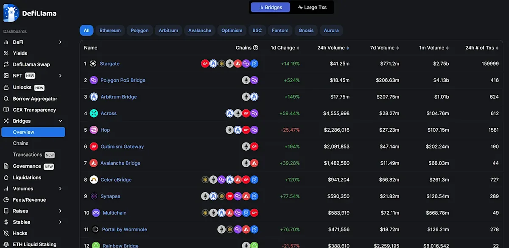The height and width of the screenshot is (248, 509).
Task: Filter bridges by Avalanche
Action: click(x=200, y=30)
